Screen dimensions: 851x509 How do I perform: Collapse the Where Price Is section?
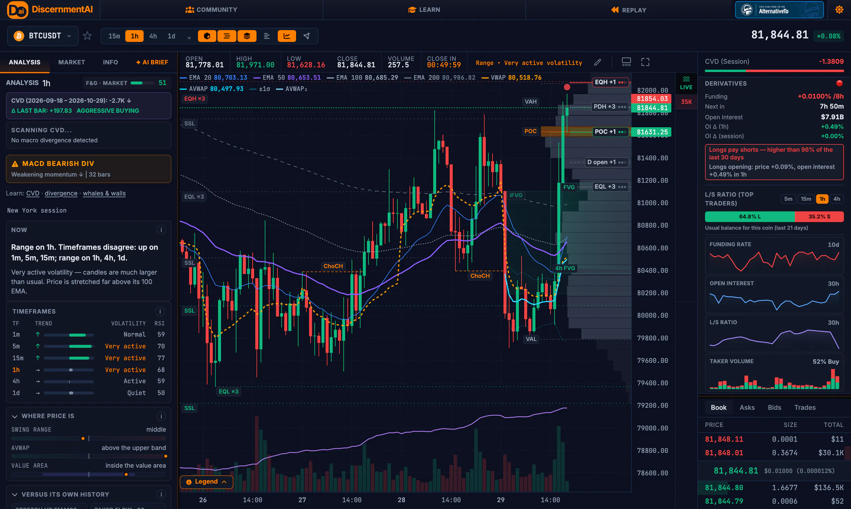[x=15, y=416]
